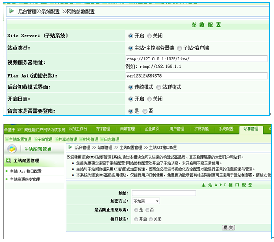Click the small icon before 主站配置管理 link

[x=7, y=139]
